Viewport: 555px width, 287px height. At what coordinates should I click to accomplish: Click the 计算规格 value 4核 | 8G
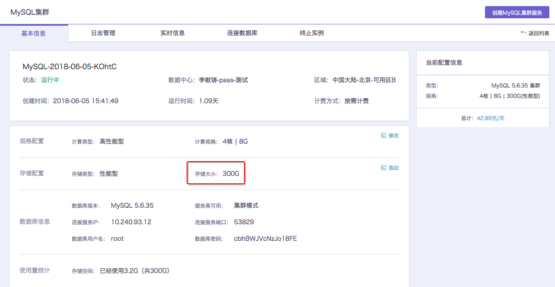tap(235, 142)
